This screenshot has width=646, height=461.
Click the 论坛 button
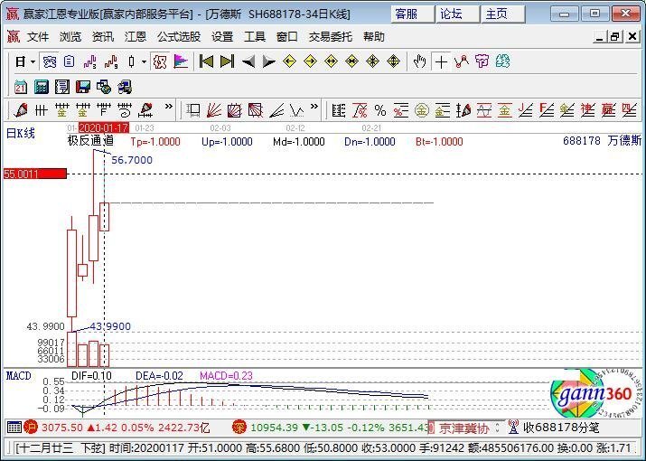pyautogui.click(x=457, y=14)
